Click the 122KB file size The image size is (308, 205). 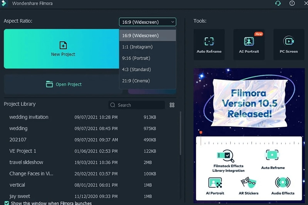tap(150, 151)
